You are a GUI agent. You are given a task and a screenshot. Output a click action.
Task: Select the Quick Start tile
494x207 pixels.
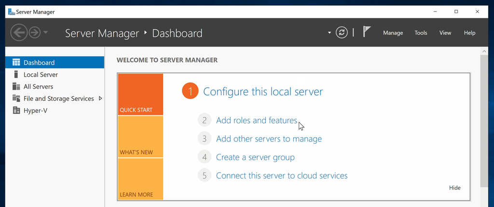[140, 95]
